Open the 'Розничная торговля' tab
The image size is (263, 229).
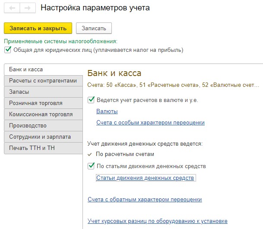[43, 103]
